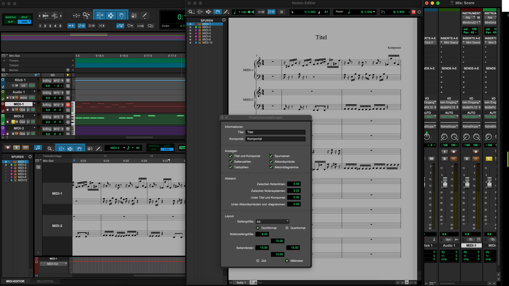Select the Pencil tool in the MIDI Editor
The image size is (509, 286).
click(x=98, y=148)
